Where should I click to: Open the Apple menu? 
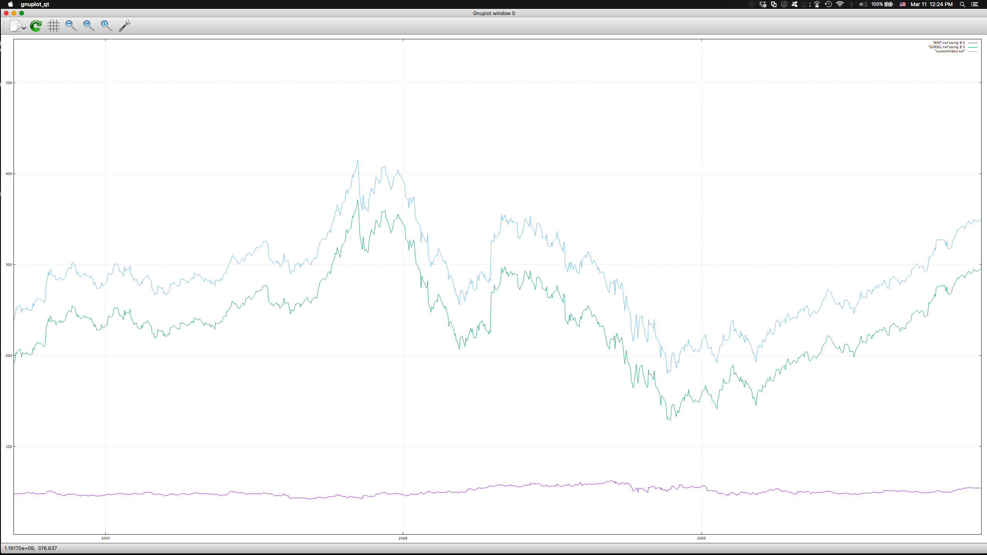(x=10, y=4)
